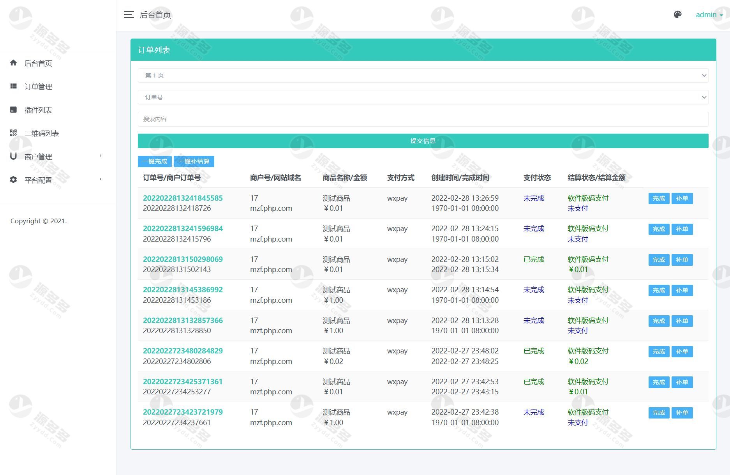730x475 pixels.
Task: Open 平台配置 menu item
Action: tap(38, 180)
